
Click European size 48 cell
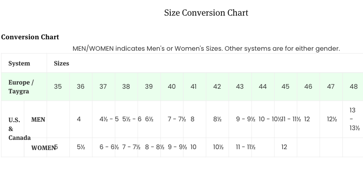353,86
